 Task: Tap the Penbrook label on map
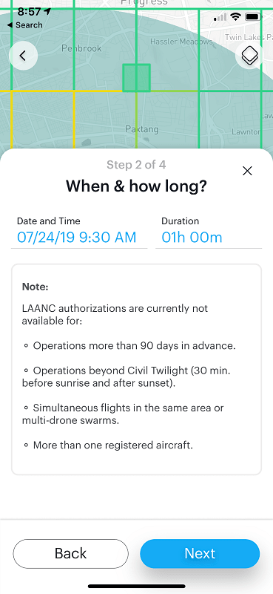pyautogui.click(x=81, y=48)
